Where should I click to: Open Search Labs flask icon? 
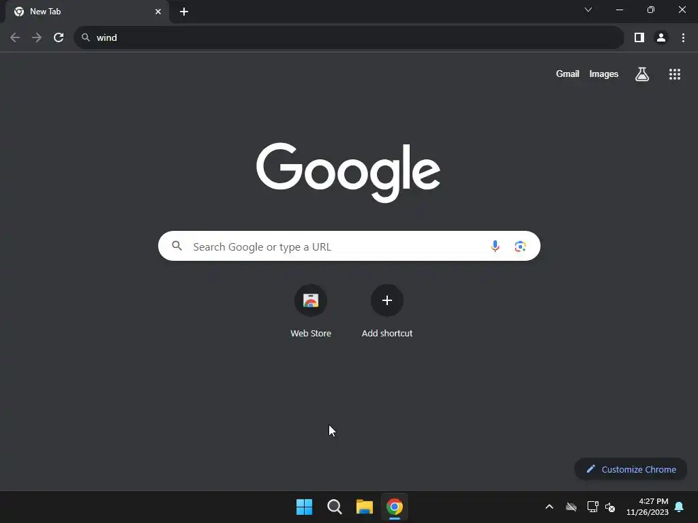(642, 74)
